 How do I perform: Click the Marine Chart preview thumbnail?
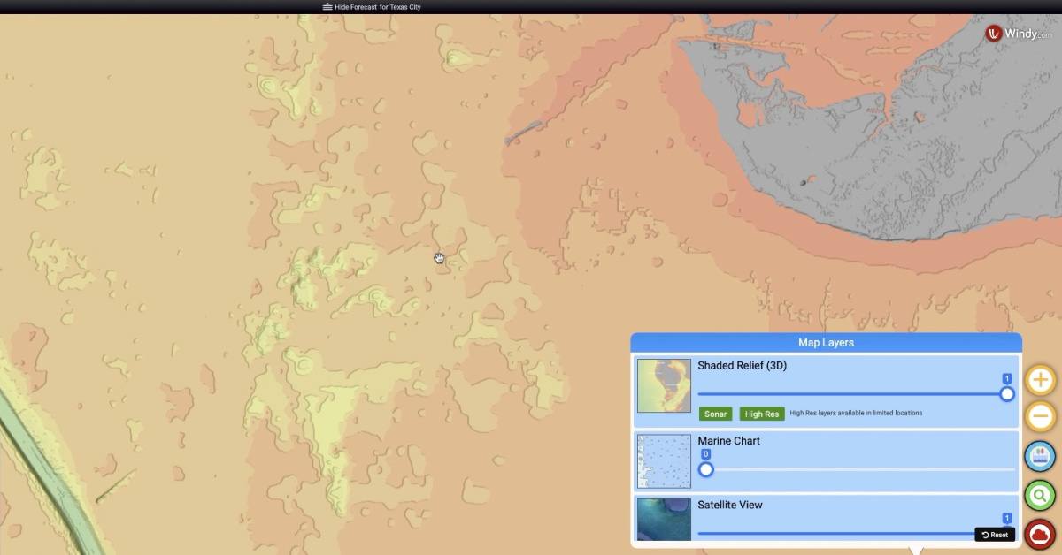(x=663, y=460)
